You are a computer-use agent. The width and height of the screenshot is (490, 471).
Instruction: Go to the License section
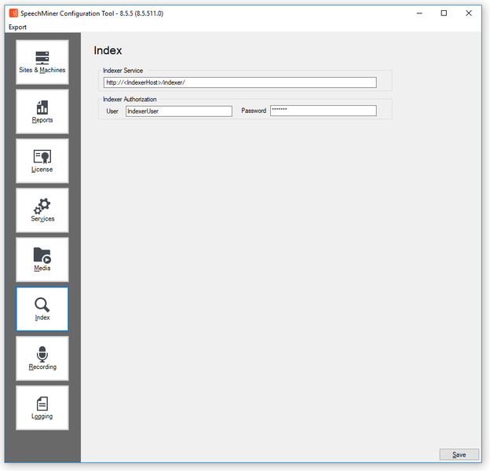[x=42, y=161]
